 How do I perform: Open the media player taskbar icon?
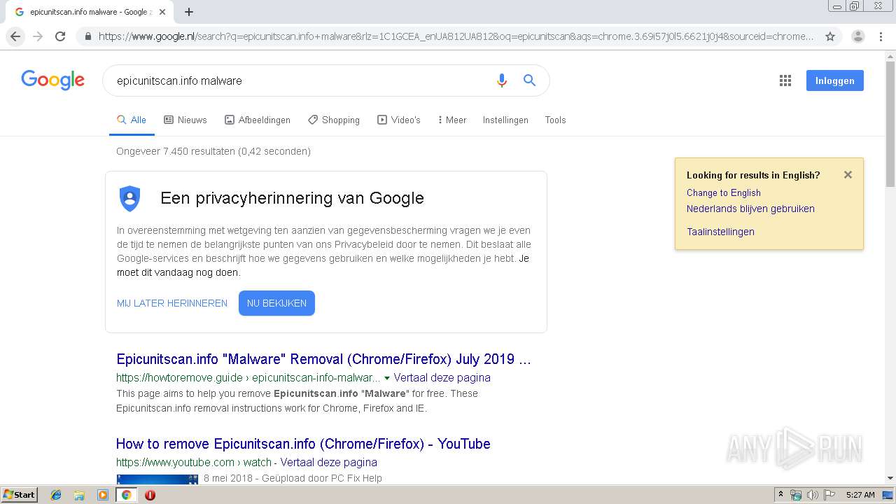(x=103, y=495)
